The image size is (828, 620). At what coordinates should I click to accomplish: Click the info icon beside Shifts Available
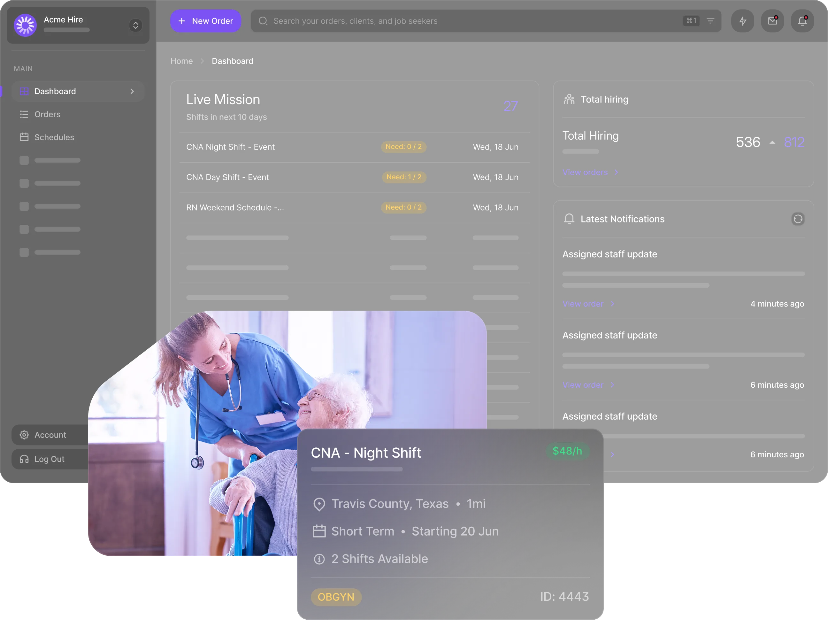[319, 559]
